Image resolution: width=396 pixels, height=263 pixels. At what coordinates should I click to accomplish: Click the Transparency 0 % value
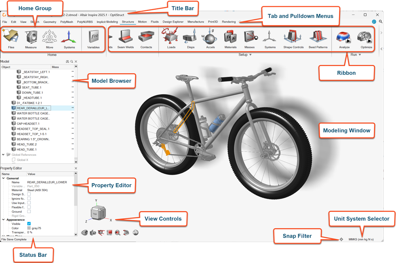point(30,232)
